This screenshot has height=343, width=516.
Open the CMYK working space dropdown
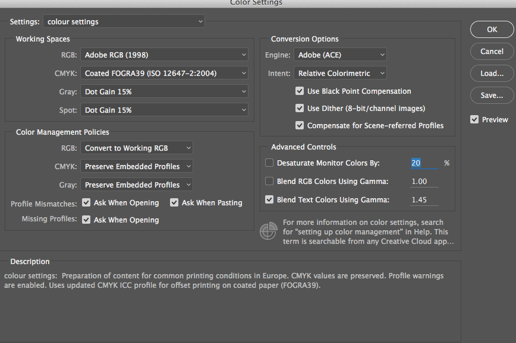(164, 74)
